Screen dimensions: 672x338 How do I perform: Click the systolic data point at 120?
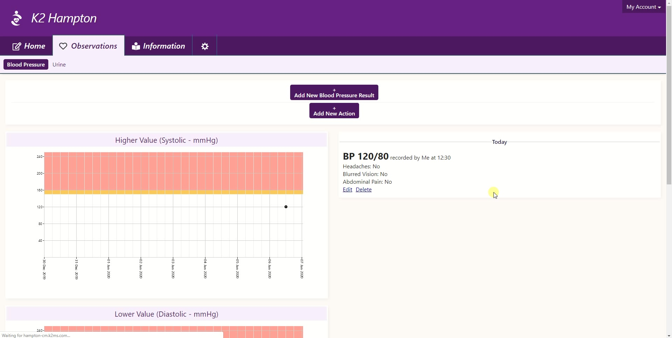click(286, 207)
